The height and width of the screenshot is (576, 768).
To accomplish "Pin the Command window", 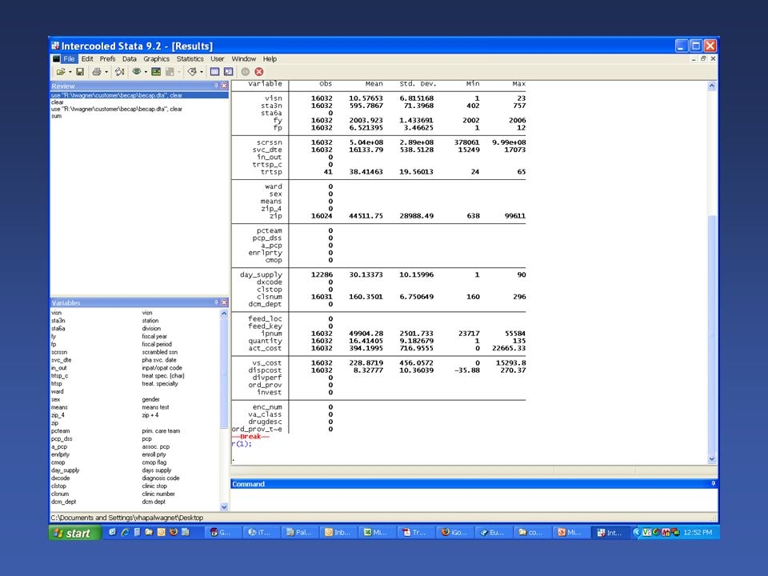I will click(x=713, y=483).
